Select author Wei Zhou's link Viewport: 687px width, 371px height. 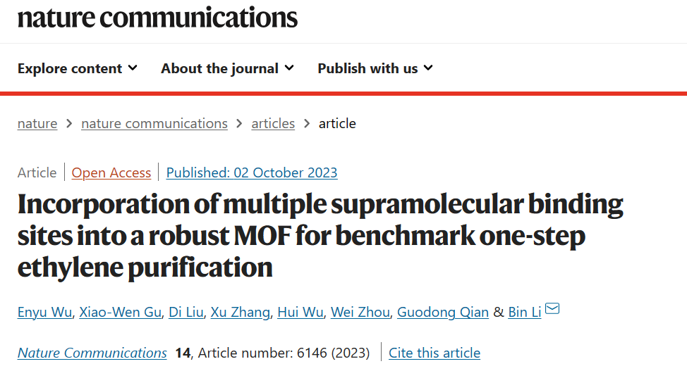pyautogui.click(x=360, y=313)
